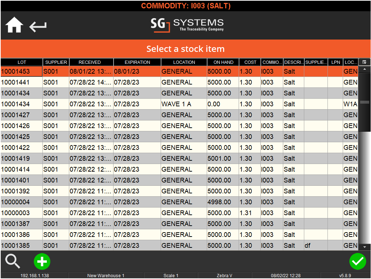371x279 pixels.
Task: Confirm selection with the green checkmark
Action: (358, 261)
